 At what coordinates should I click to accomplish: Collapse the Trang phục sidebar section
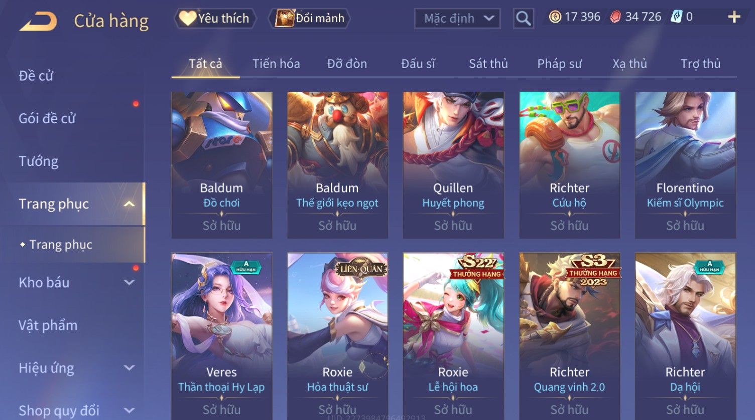(x=129, y=204)
